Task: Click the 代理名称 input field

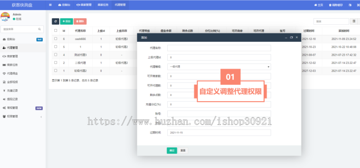Action: (219, 48)
